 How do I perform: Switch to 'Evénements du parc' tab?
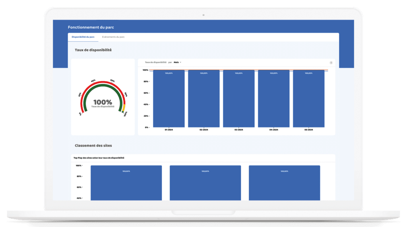click(x=113, y=37)
